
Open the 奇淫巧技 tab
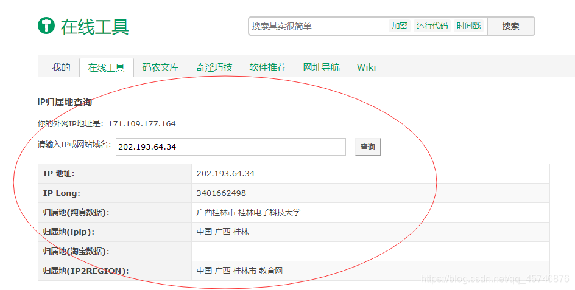(x=214, y=67)
